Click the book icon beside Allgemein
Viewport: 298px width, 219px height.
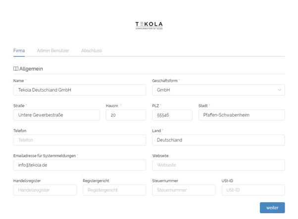click(16, 69)
